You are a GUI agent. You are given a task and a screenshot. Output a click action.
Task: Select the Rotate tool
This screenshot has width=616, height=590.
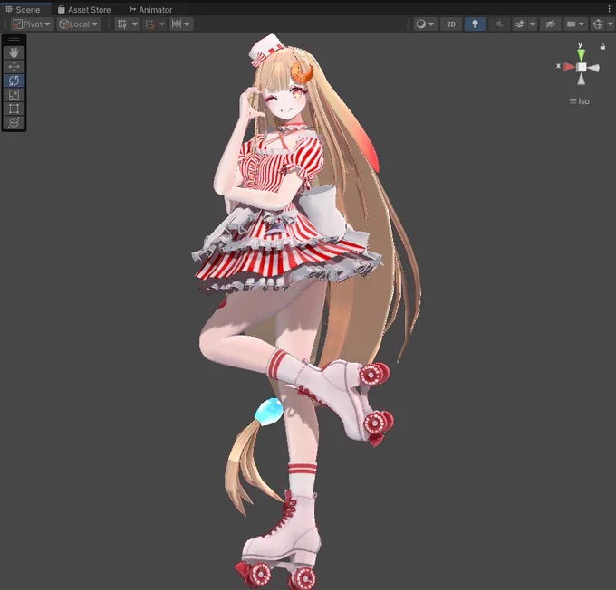[14, 81]
